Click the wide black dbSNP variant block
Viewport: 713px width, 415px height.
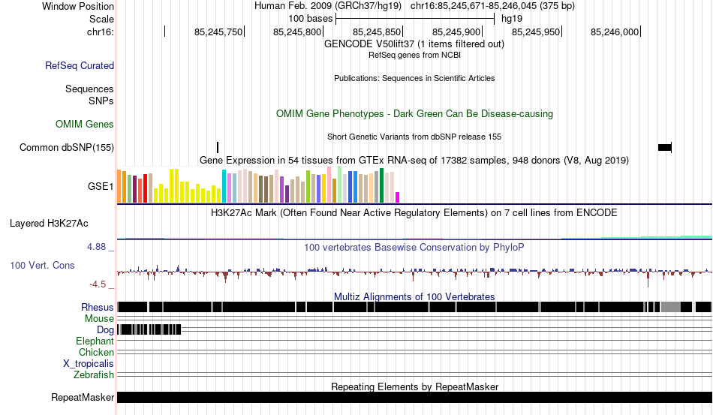point(664,147)
